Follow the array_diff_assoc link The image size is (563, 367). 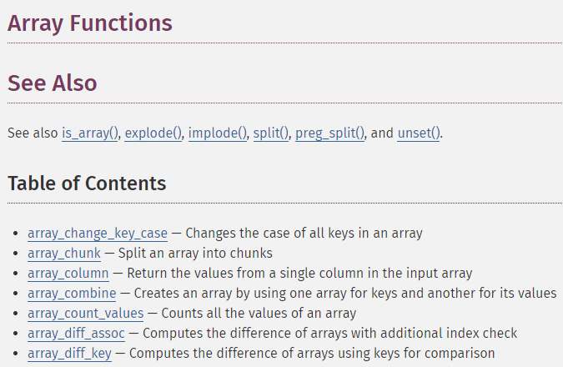click(x=76, y=334)
